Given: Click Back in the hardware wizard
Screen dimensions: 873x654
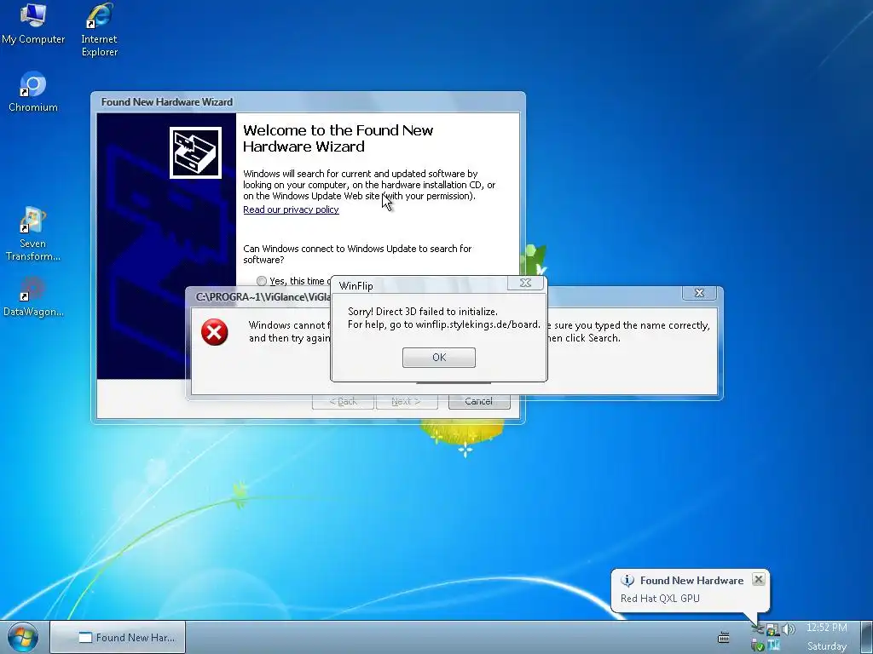Looking at the screenshot, I should (343, 402).
